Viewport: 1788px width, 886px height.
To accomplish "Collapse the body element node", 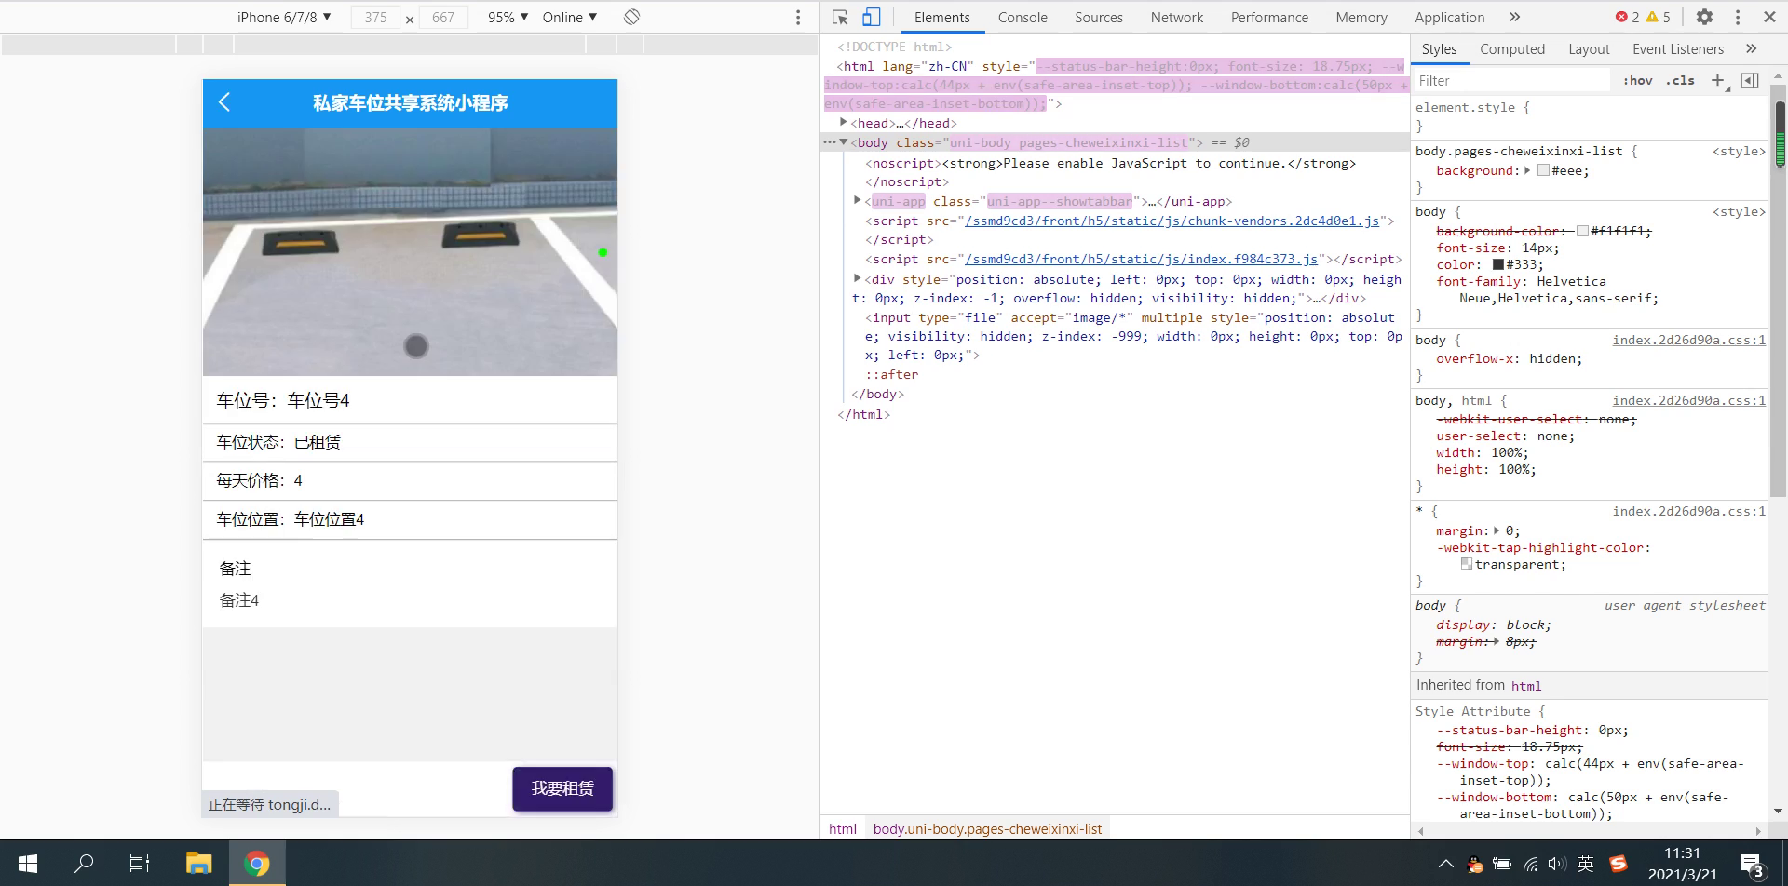I will coord(844,142).
